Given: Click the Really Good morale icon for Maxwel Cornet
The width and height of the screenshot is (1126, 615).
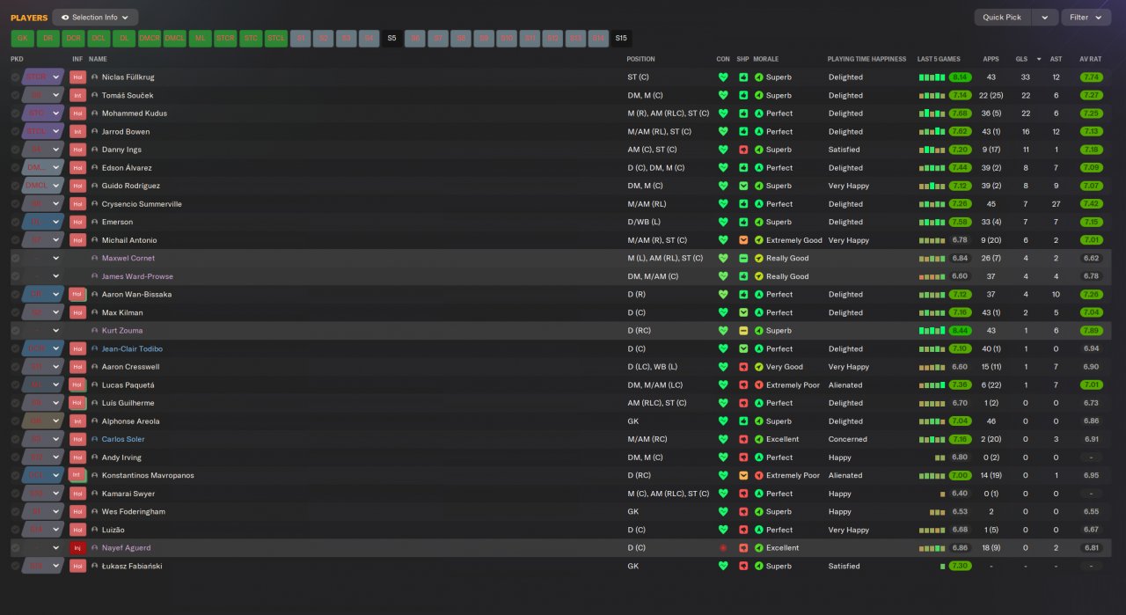Looking at the screenshot, I should pos(759,259).
